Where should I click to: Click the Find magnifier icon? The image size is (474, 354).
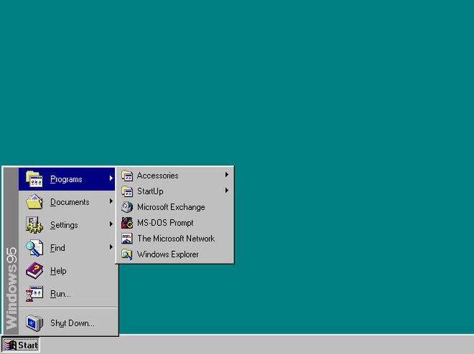[x=34, y=248]
